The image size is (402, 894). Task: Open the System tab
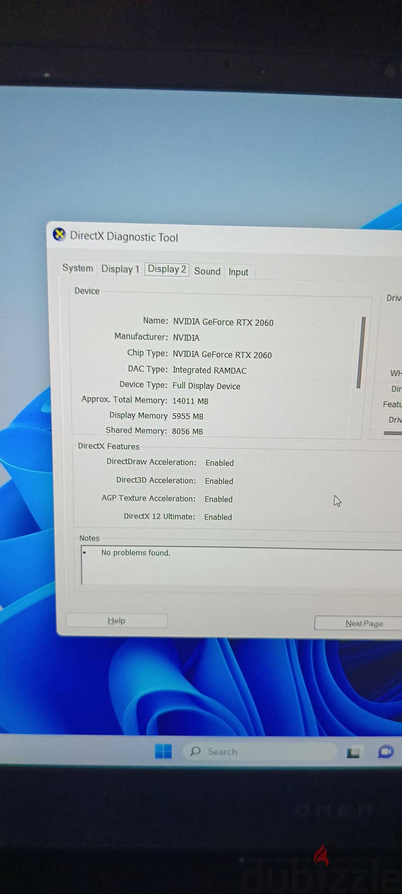click(77, 268)
